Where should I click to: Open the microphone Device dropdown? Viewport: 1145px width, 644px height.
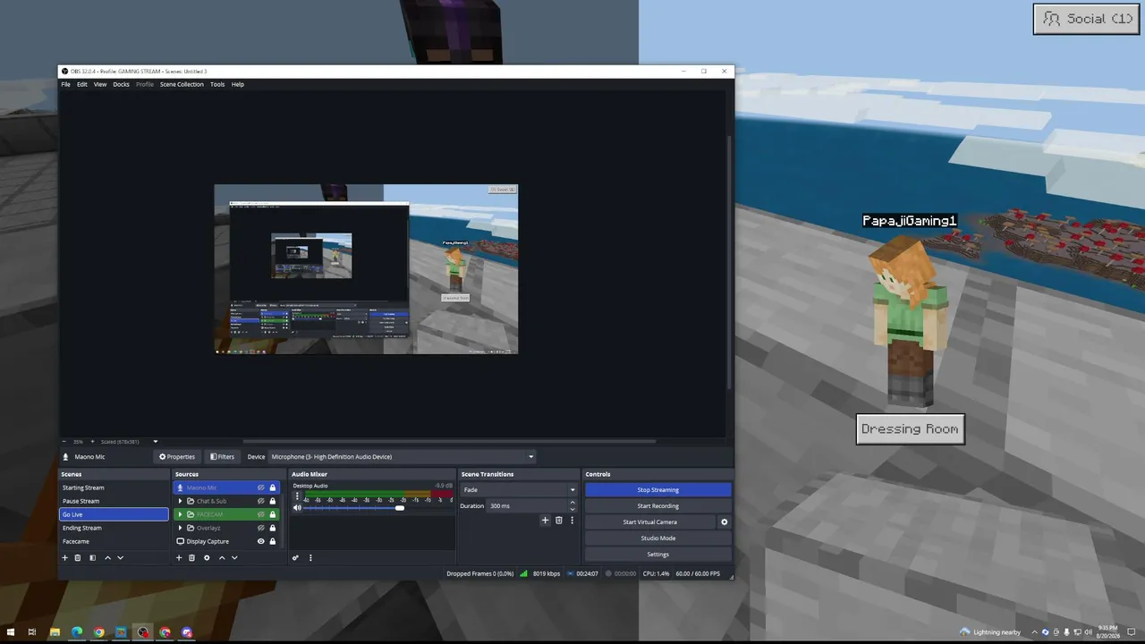tap(403, 457)
